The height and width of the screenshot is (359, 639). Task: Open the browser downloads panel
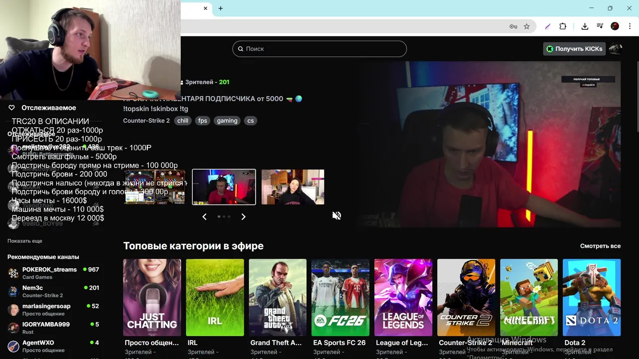(585, 26)
